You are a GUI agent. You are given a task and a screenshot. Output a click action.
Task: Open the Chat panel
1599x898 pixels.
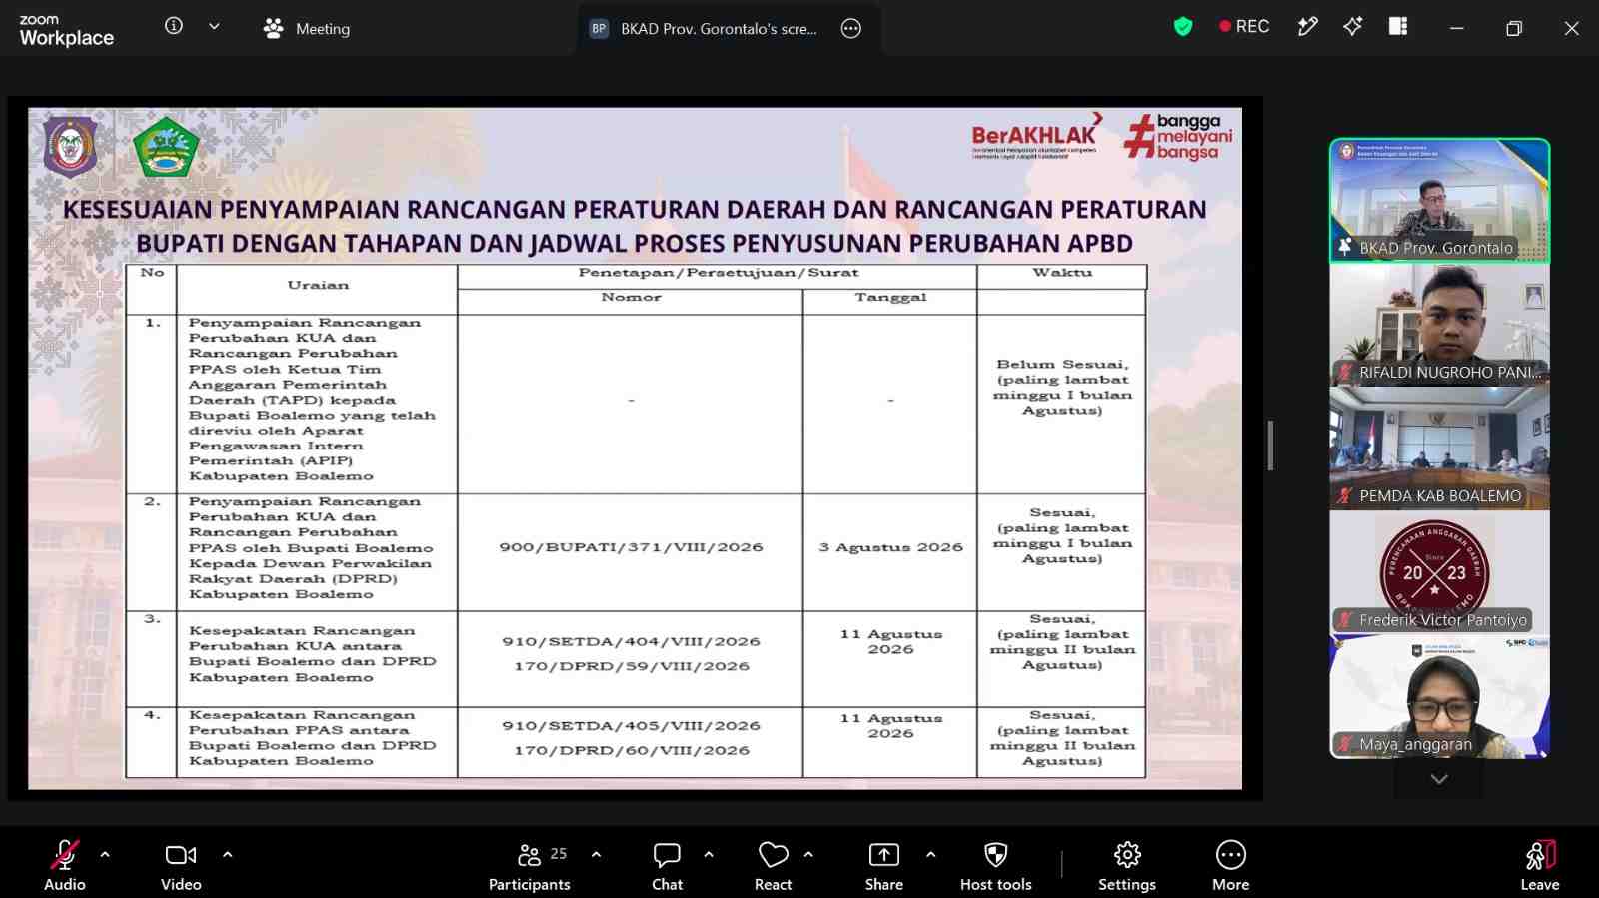(x=667, y=865)
